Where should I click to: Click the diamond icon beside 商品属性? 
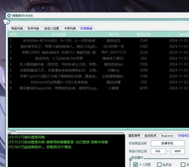[x=131, y=159]
